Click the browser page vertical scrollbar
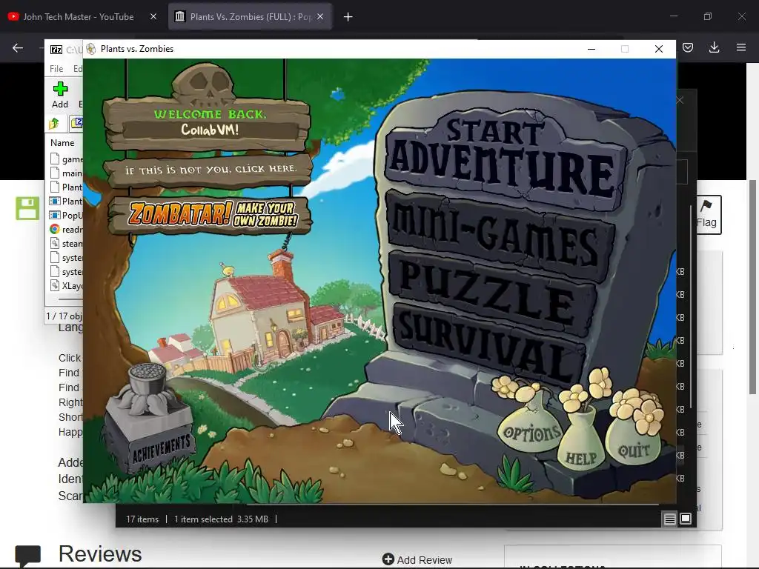The image size is (759, 569). pyautogui.click(x=753, y=287)
